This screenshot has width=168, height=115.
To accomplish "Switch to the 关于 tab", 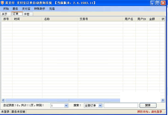I will point(6,14).
